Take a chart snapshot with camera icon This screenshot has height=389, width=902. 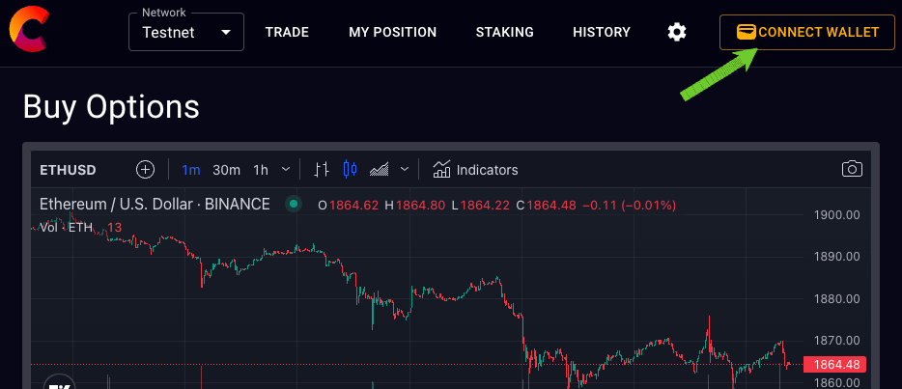coord(852,170)
